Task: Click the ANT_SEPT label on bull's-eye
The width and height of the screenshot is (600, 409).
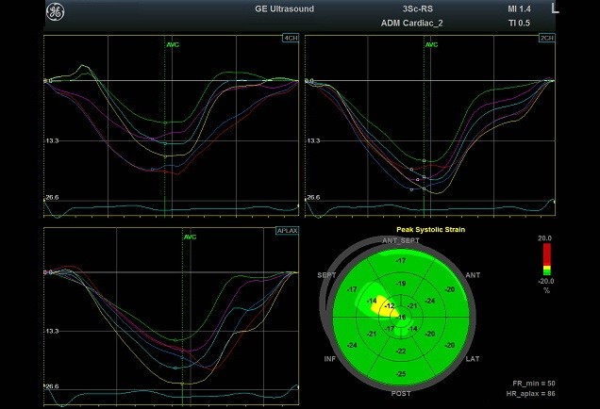Action: (401, 241)
